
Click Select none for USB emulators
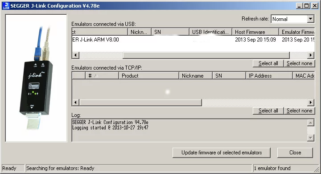click(299, 63)
